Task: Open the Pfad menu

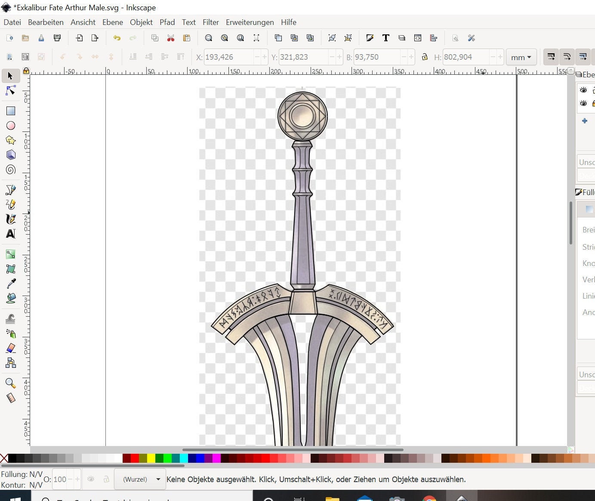Action: (x=167, y=22)
